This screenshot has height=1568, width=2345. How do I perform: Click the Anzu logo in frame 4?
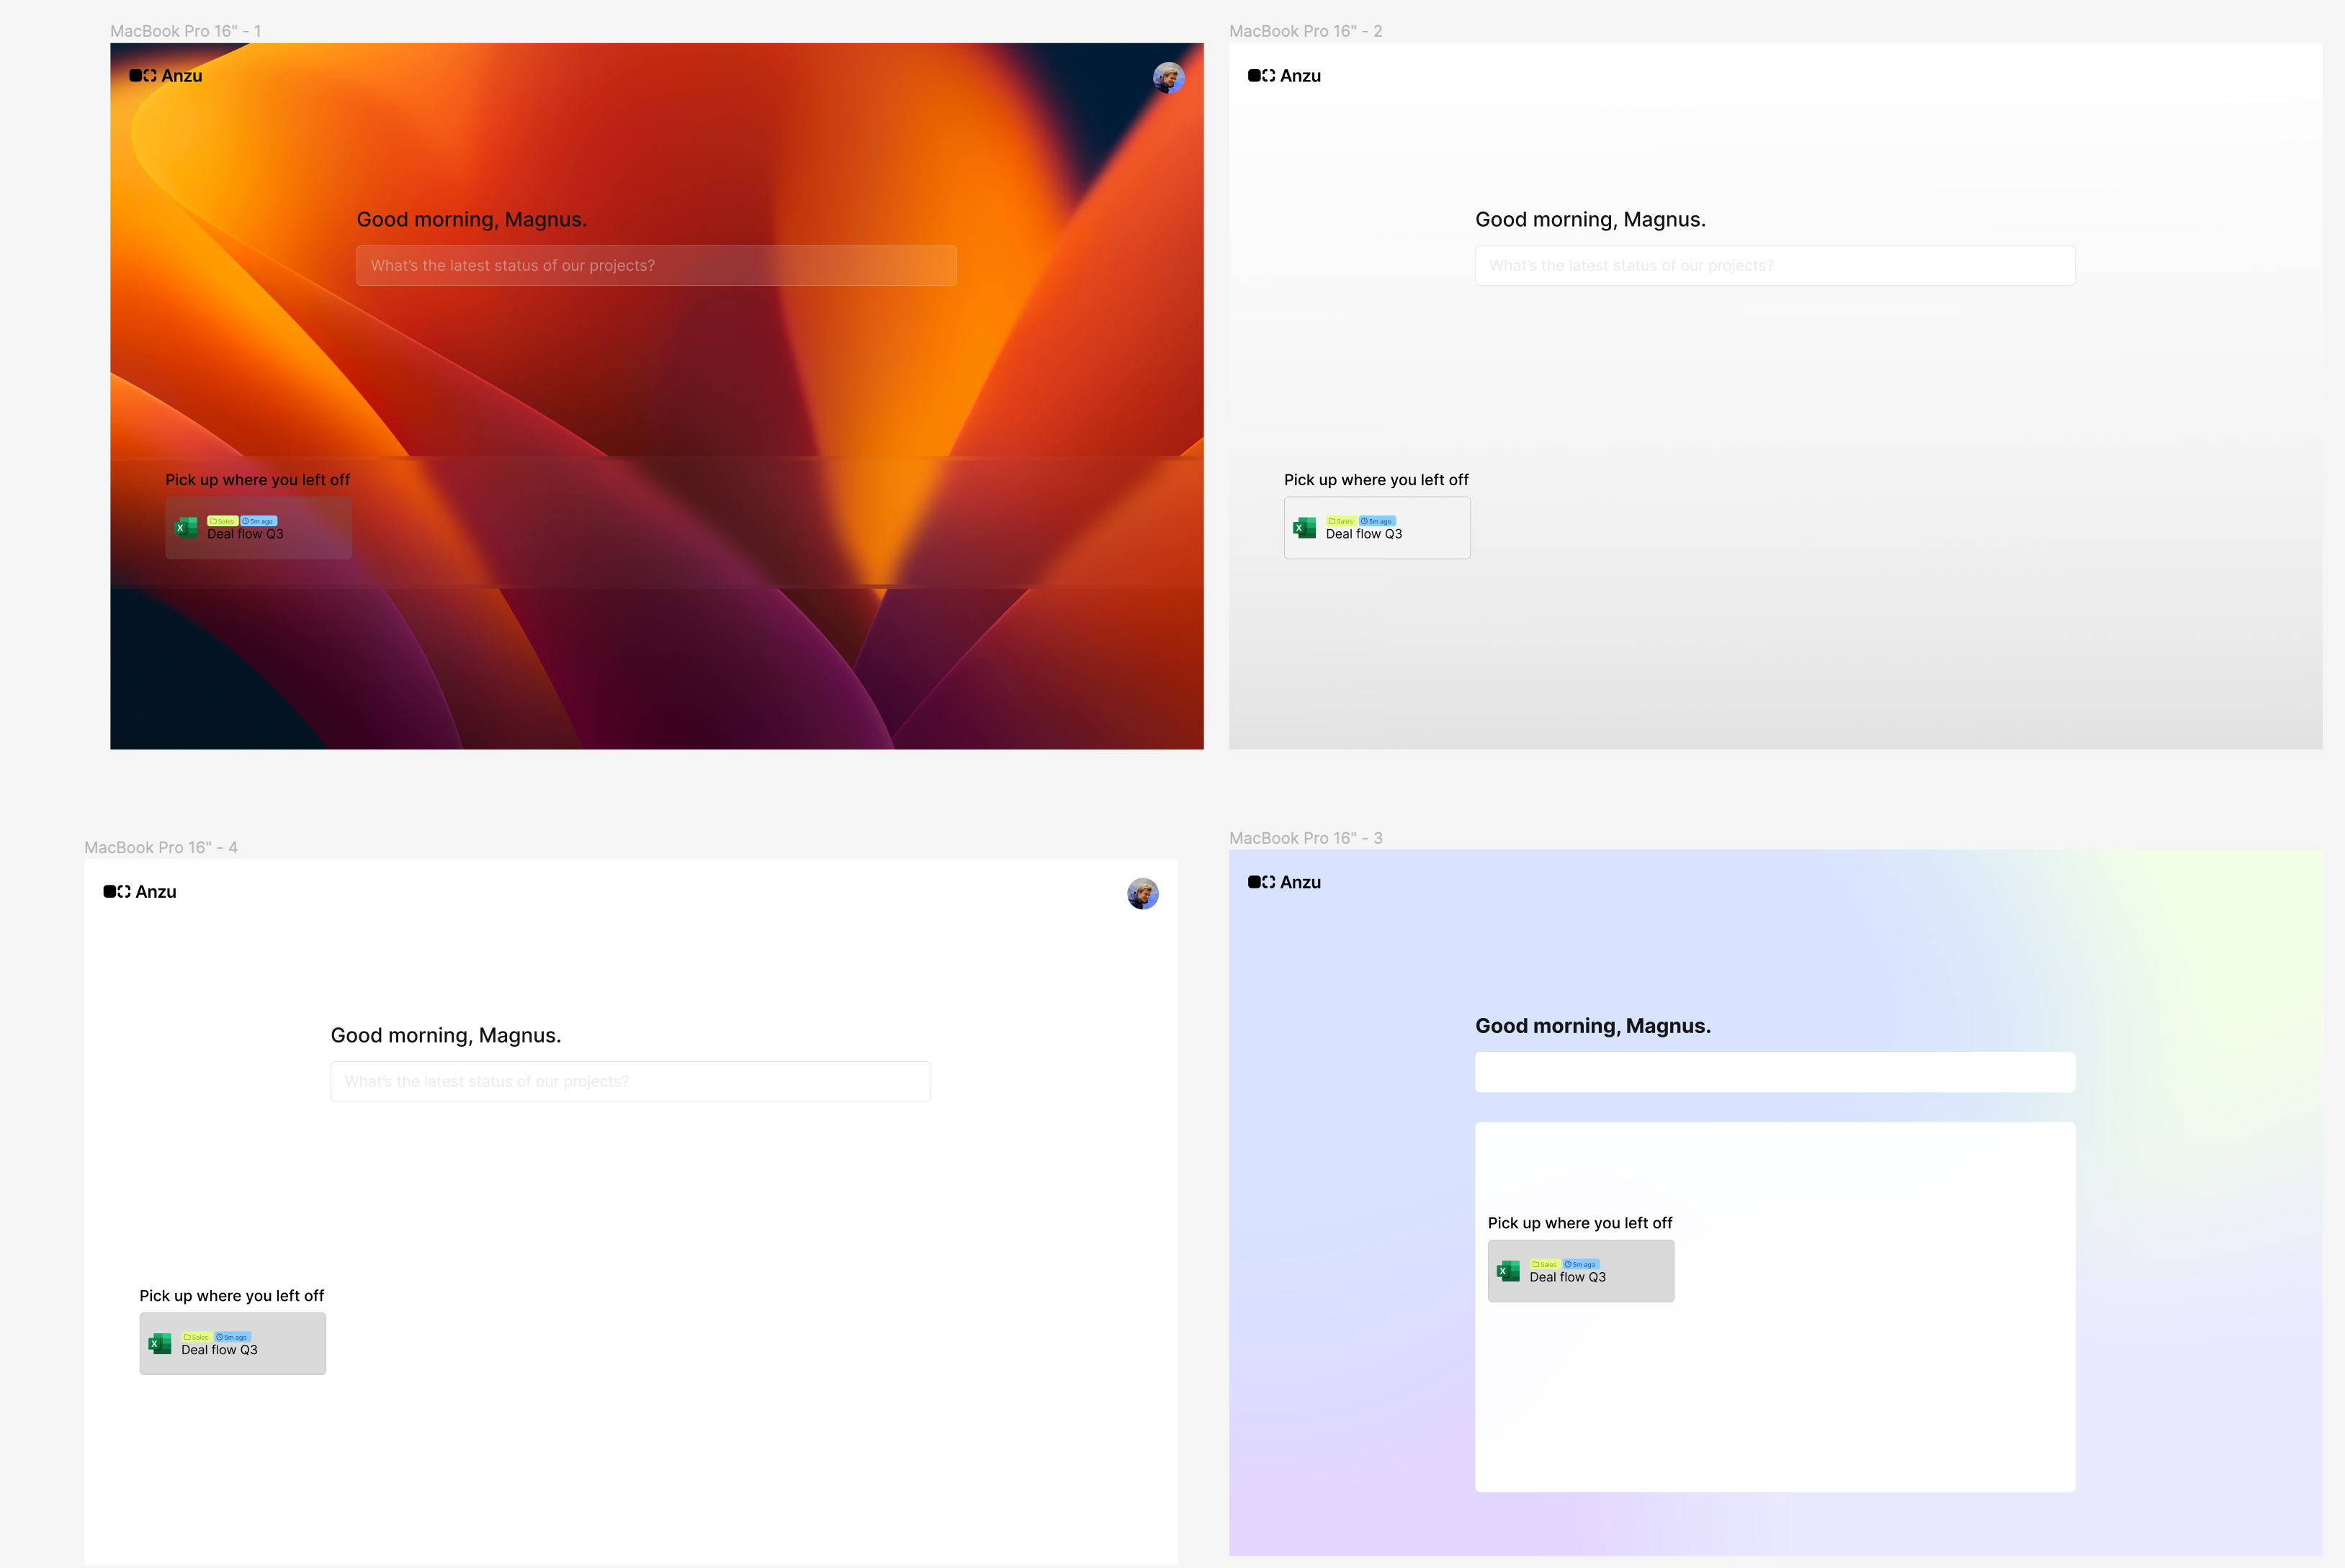[140, 892]
